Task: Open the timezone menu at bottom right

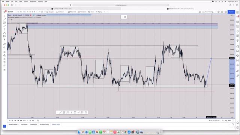Action: 214,121
